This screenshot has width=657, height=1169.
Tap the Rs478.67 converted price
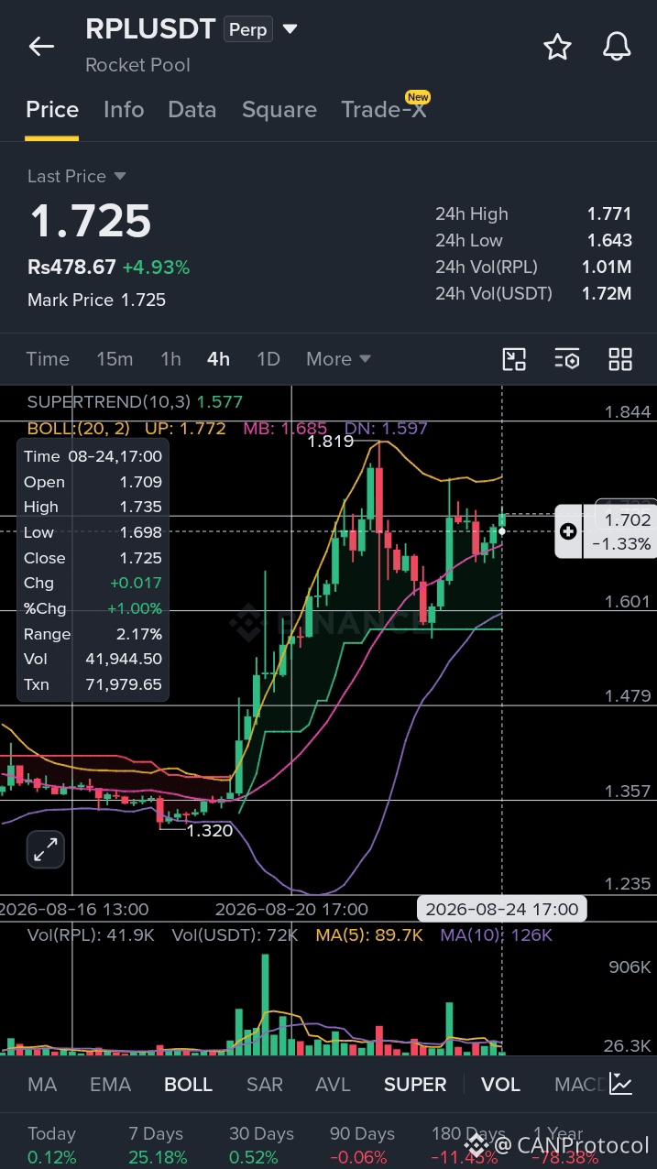point(71,268)
